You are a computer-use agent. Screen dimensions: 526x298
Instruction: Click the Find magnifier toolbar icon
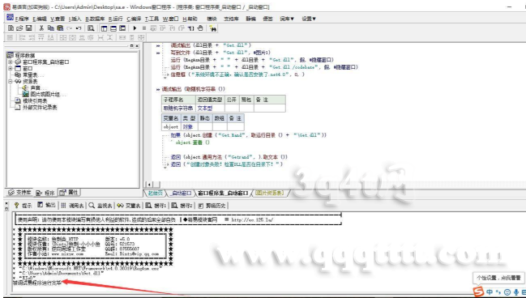[x=91, y=28]
